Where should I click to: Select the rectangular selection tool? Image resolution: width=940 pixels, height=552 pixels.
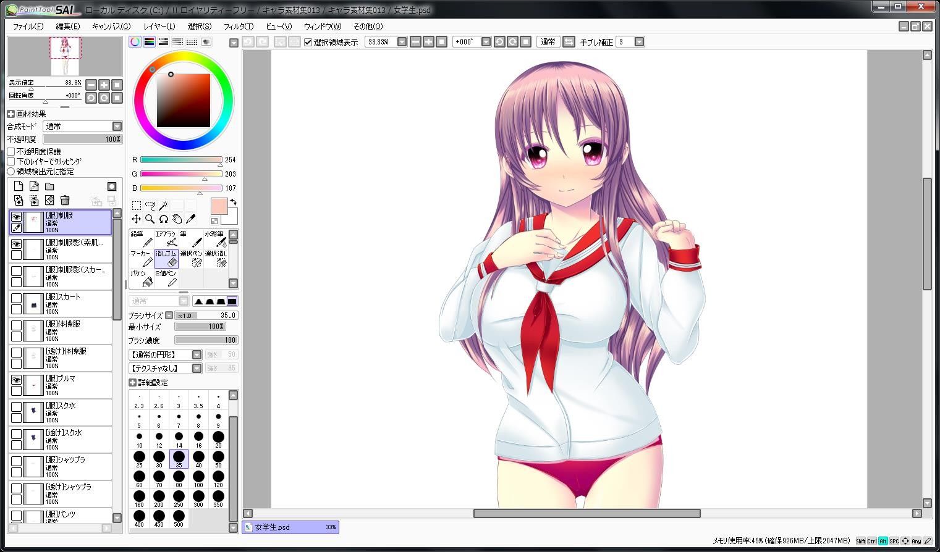(x=137, y=205)
